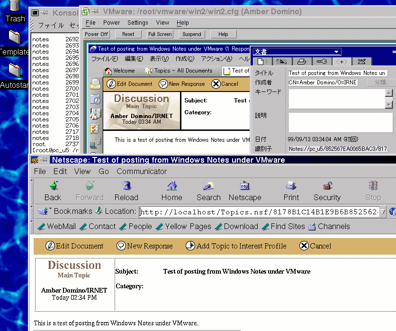Select the <+> tab in properties box
The height and width of the screenshot is (331, 396).
[342, 62]
